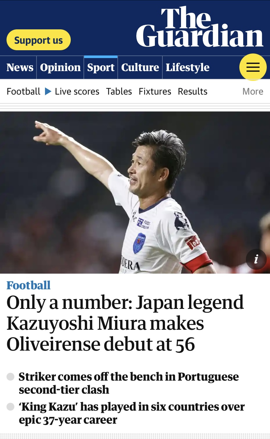This screenshot has height=439, width=270.
Task: Open the Culture section
Action: [140, 68]
